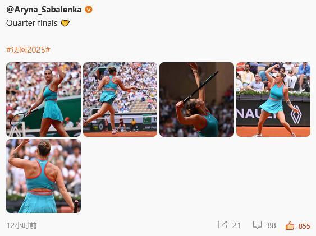This screenshot has height=236, width=316.
Task: Open second photo showing running forehand
Action: pyautogui.click(x=120, y=99)
